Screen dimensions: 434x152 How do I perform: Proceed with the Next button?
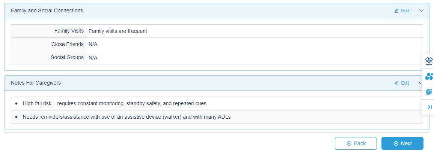[402, 143]
